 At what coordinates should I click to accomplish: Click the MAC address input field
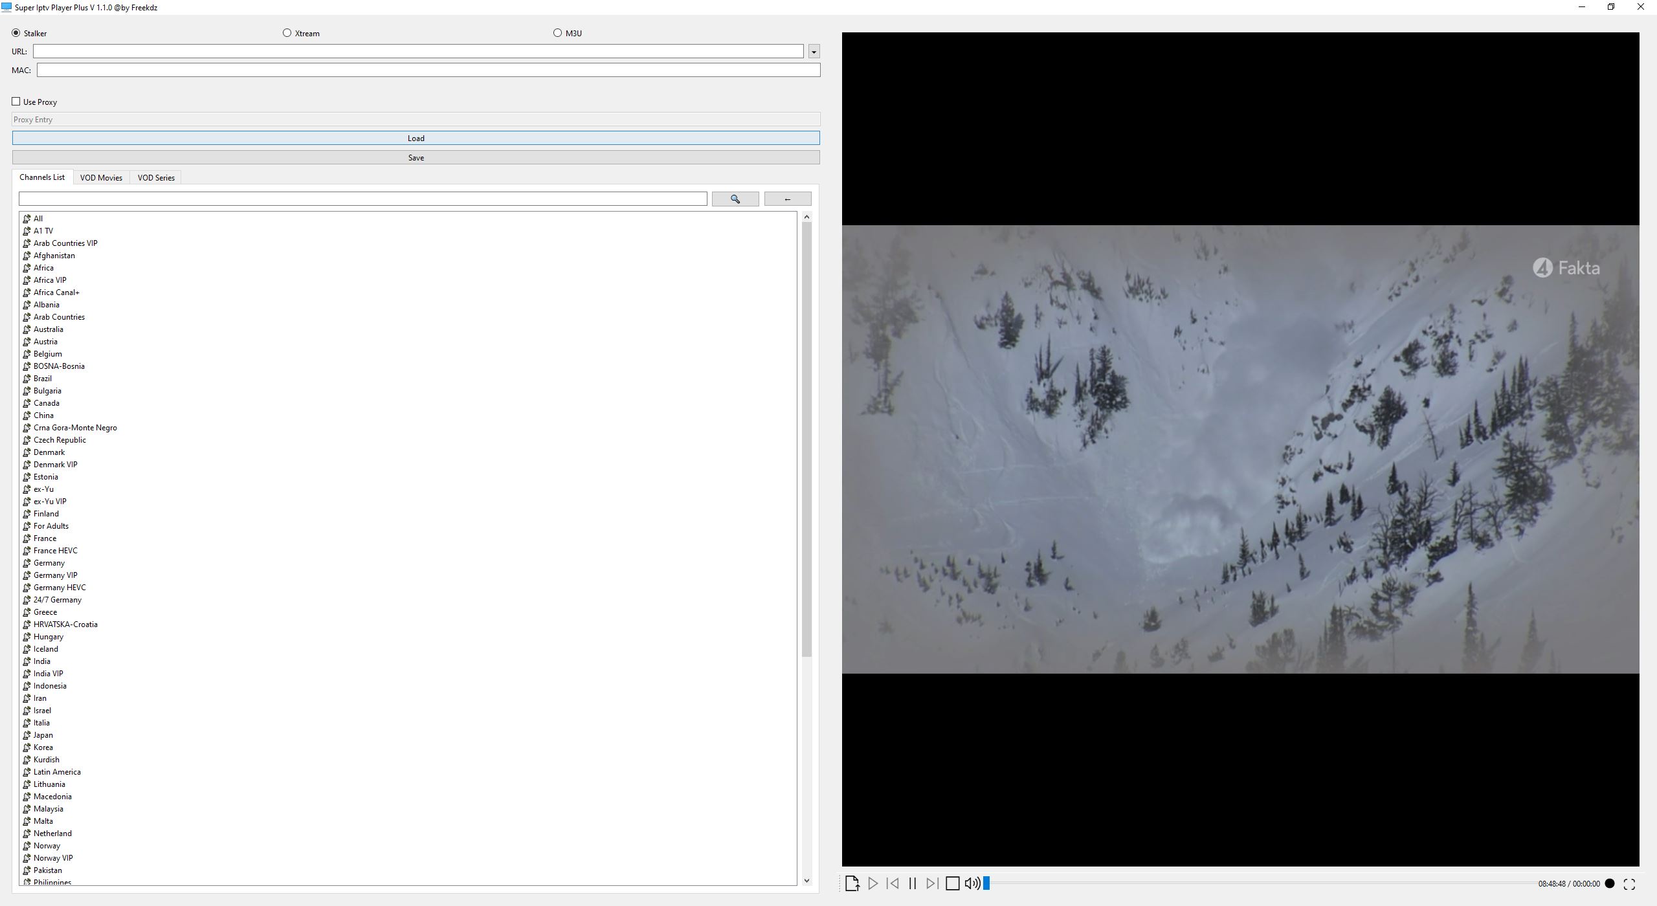[x=428, y=70]
